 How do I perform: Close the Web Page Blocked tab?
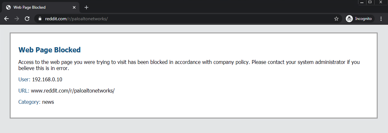tap(74, 7)
